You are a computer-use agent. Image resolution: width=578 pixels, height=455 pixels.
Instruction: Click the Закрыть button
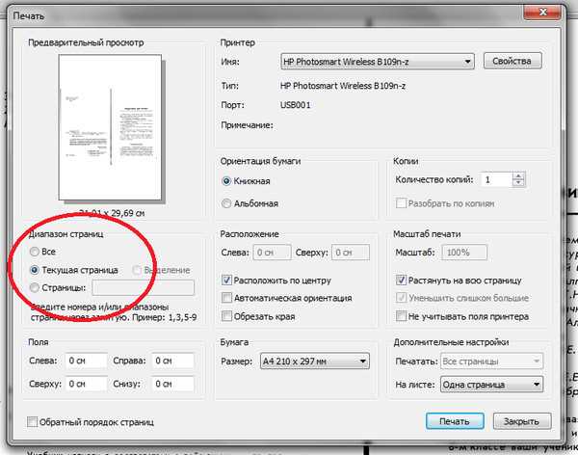coord(522,421)
